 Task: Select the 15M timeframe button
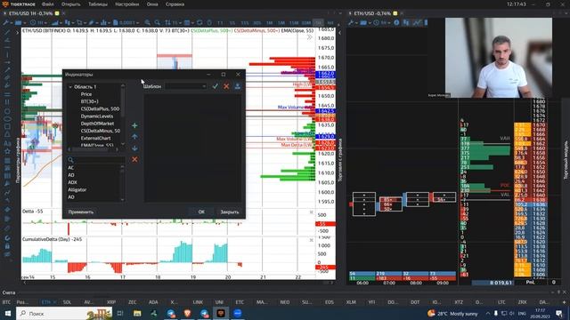(294, 23)
